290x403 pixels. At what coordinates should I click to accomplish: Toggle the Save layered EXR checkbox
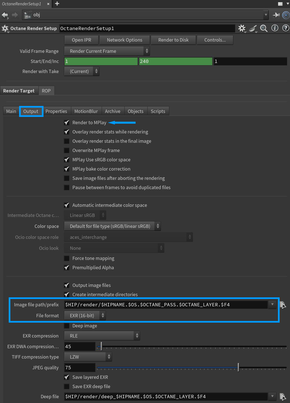[67, 377]
